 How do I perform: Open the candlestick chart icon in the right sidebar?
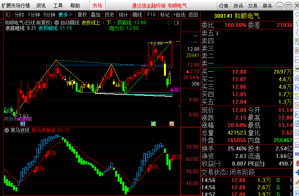[297, 69]
